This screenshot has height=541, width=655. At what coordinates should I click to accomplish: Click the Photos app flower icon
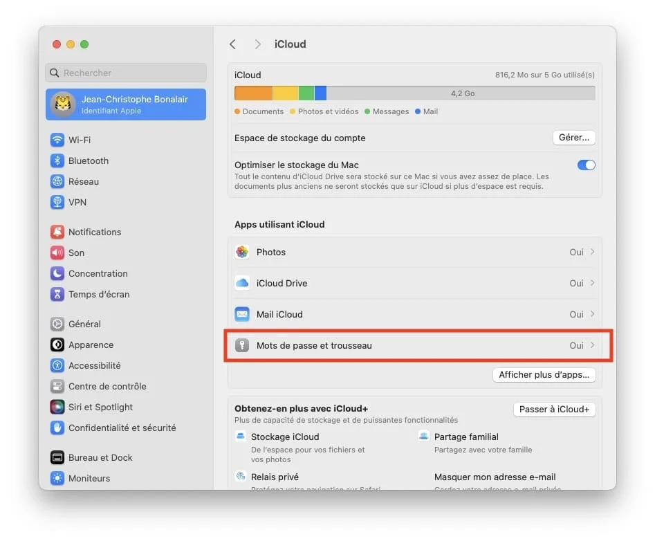click(x=242, y=252)
